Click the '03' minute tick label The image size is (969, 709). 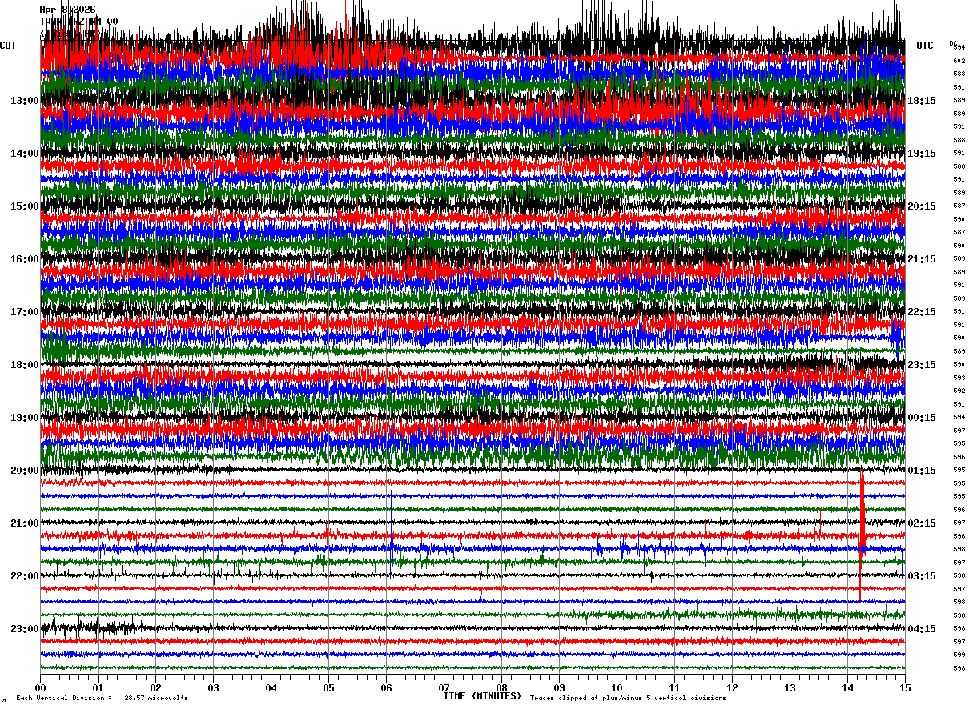tap(213, 688)
